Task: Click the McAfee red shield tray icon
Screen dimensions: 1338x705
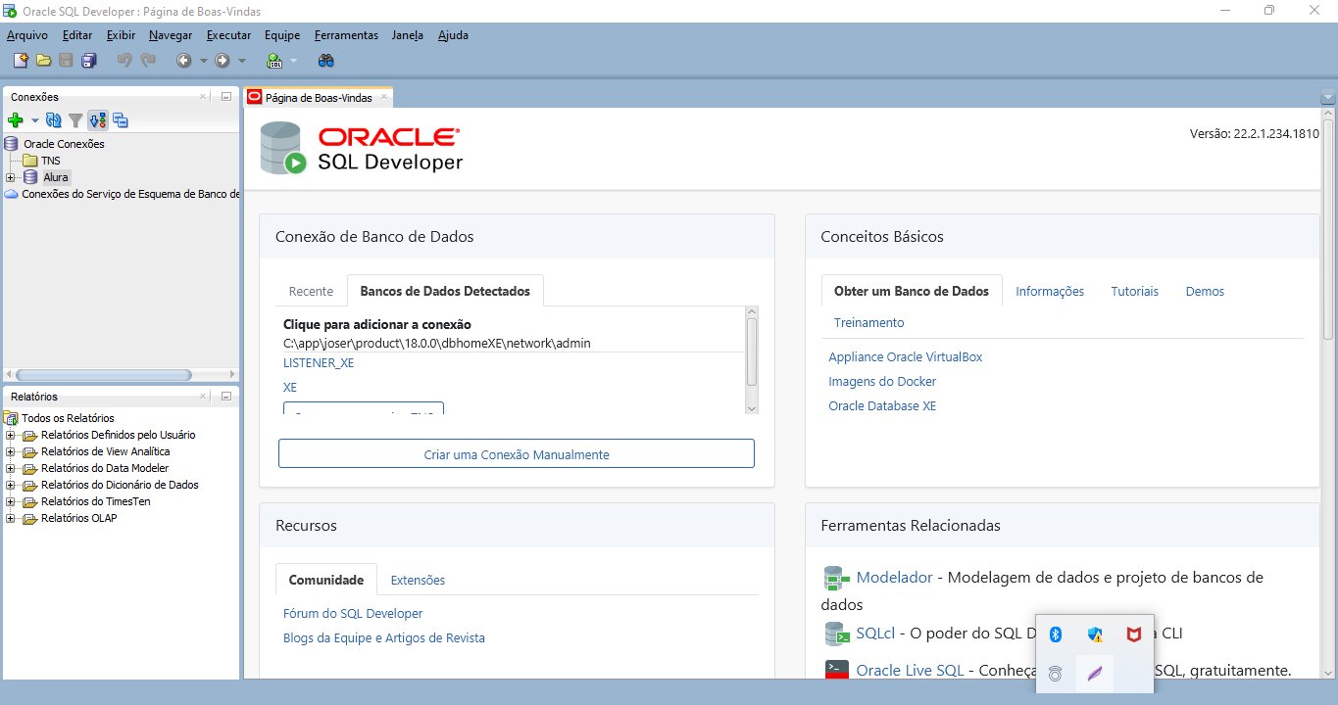Action: click(x=1134, y=634)
